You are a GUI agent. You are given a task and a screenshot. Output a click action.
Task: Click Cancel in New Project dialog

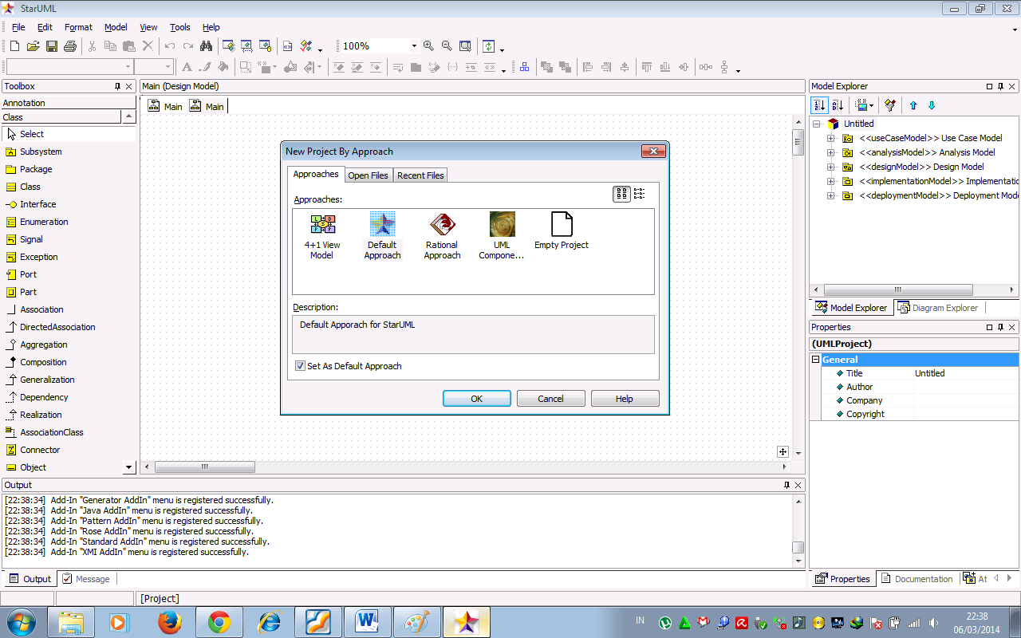[551, 399]
